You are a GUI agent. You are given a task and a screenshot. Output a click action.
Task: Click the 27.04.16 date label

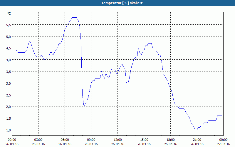point(223,144)
